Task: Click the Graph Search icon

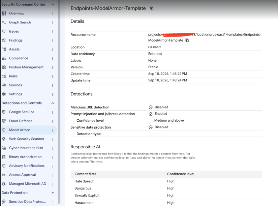Action: (x=4, y=22)
